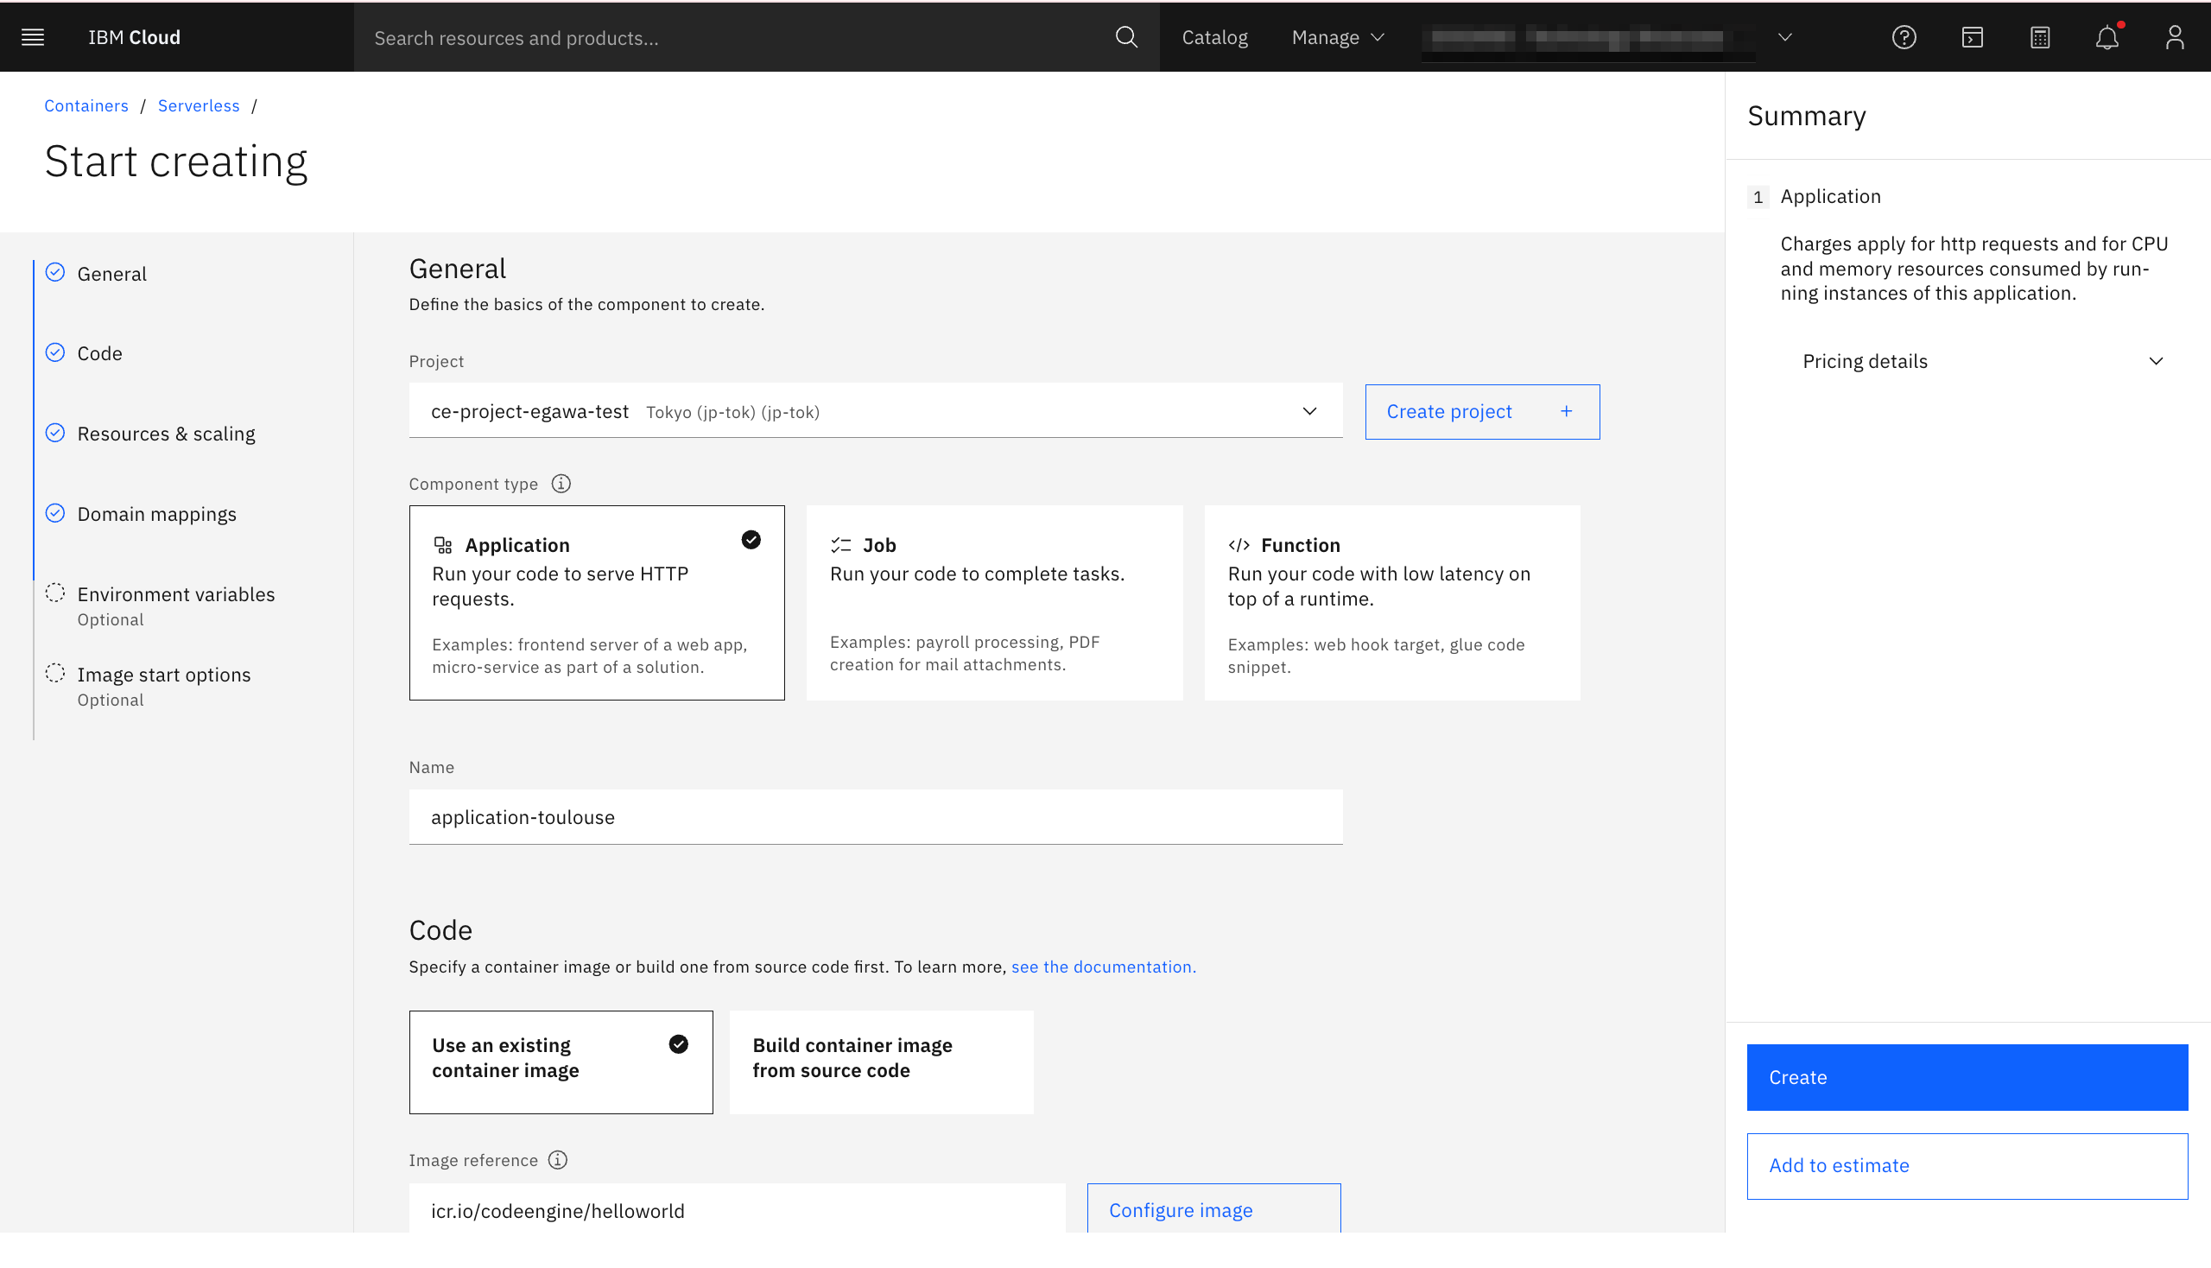Select the Job component type

coord(993,603)
